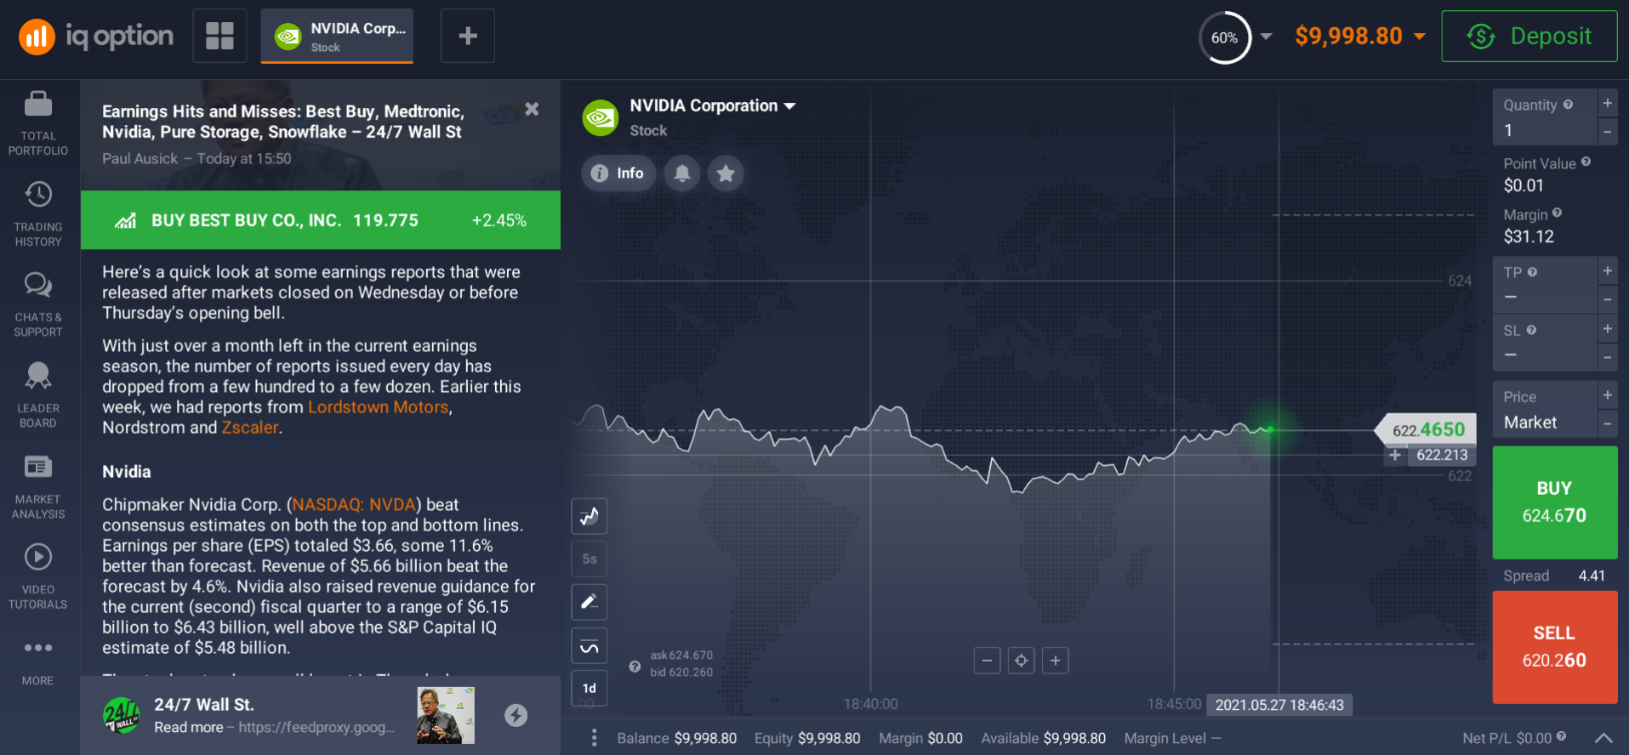Image resolution: width=1629 pixels, height=755 pixels.
Task: Increase SL with plus stepper
Action: pos(1608,329)
